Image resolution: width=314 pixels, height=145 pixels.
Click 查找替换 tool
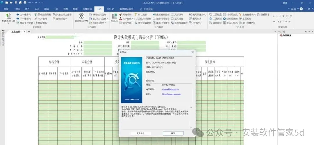pos(215,23)
